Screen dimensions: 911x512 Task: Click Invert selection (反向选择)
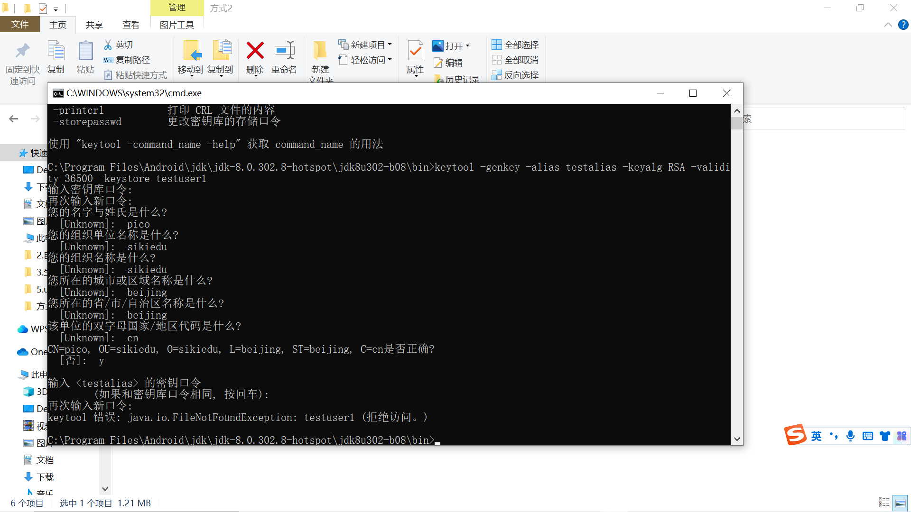click(x=515, y=75)
